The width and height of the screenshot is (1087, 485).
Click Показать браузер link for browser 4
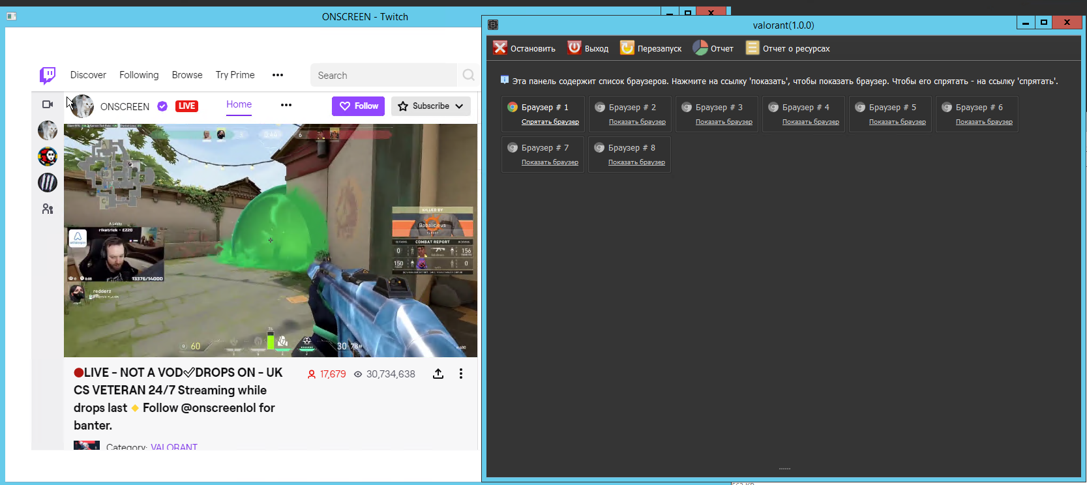coord(811,122)
